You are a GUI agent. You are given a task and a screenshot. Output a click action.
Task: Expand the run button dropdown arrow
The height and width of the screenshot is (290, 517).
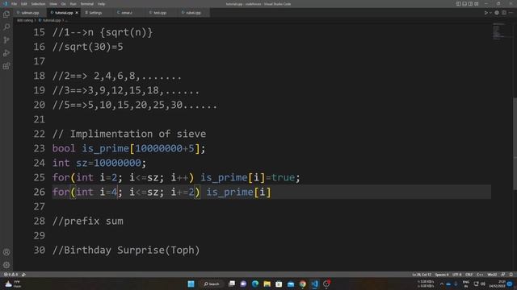tap(490, 13)
